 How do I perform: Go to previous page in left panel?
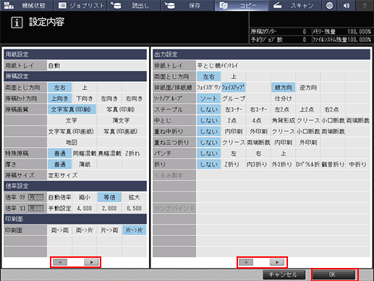(60, 262)
